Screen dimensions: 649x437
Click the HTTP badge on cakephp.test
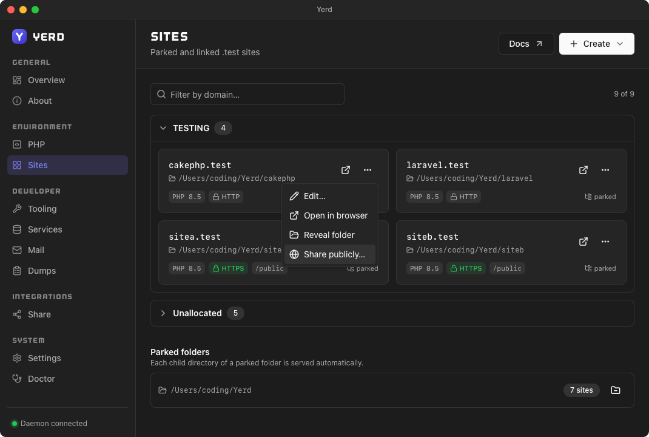[226, 197]
